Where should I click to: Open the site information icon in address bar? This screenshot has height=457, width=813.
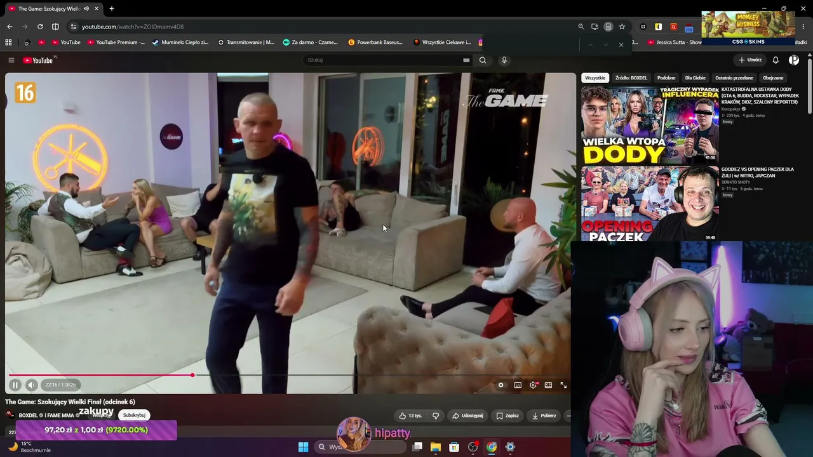pos(73,27)
